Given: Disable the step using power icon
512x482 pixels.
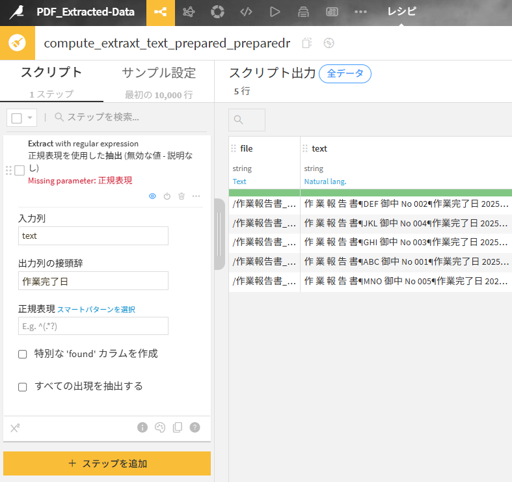Looking at the screenshot, I should [x=167, y=196].
